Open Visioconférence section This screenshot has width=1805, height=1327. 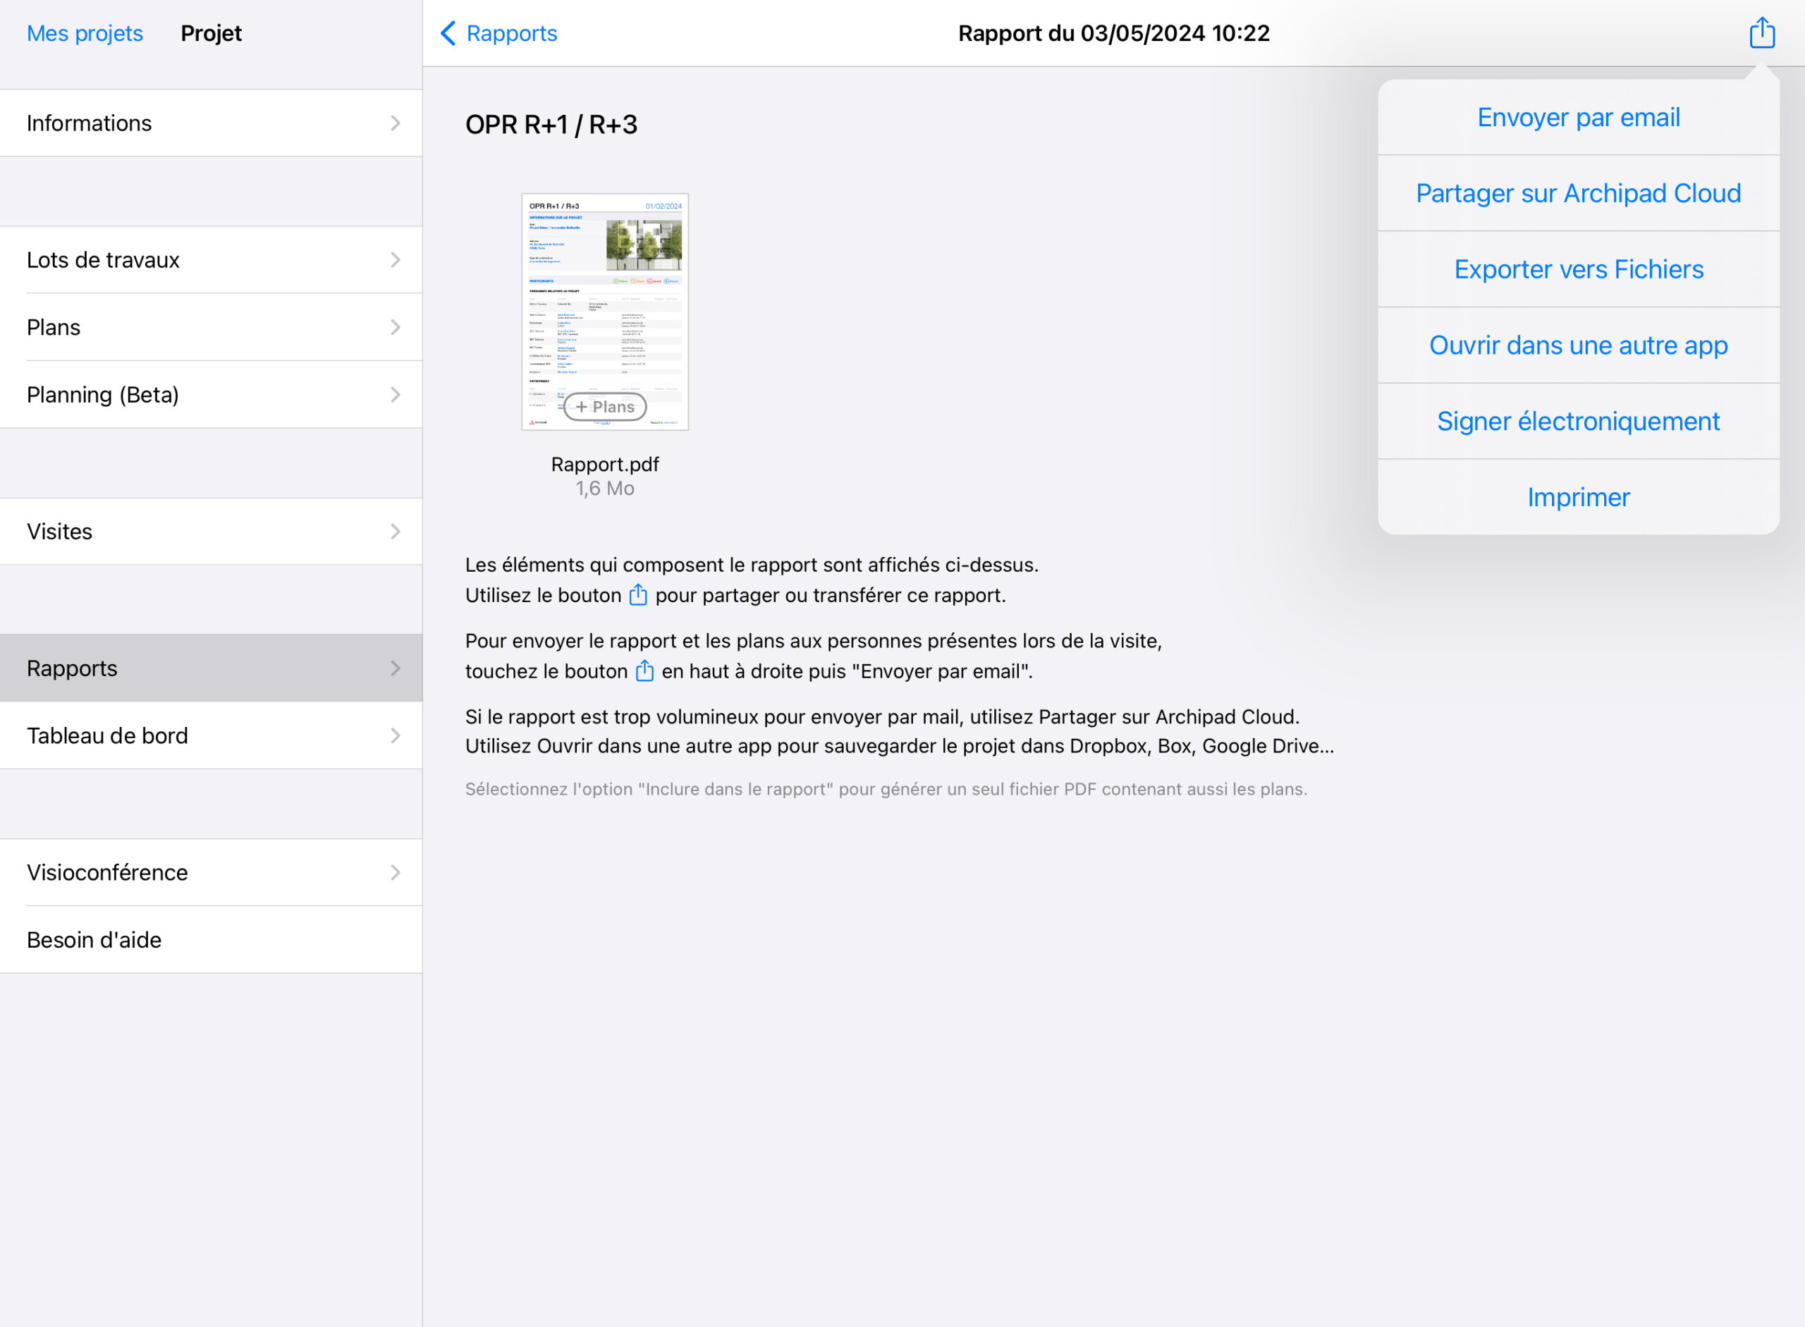(x=212, y=872)
